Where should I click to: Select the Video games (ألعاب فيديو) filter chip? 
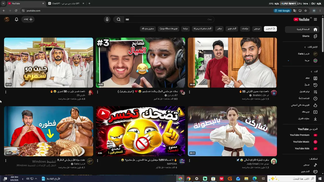[x=232, y=29]
